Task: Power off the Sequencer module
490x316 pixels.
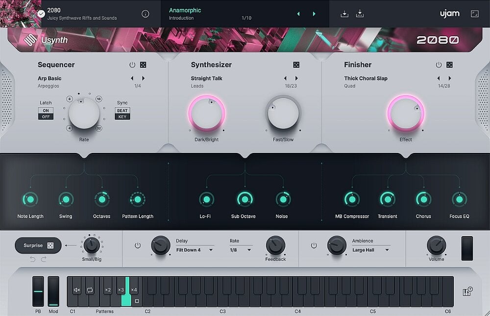Action: [x=131, y=64]
